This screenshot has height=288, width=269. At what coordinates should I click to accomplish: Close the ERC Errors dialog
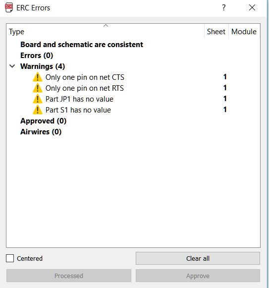[252, 8]
